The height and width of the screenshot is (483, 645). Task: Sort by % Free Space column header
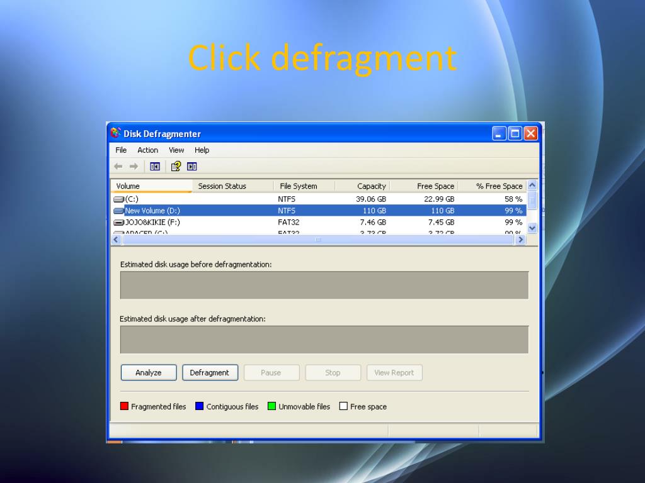tap(493, 186)
